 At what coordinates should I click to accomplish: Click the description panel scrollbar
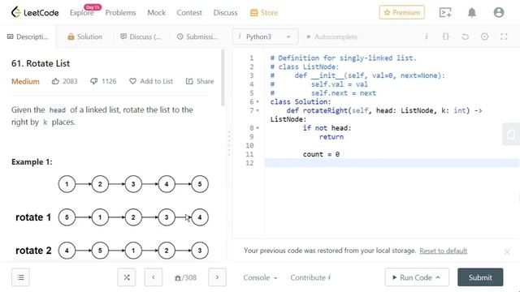coord(223,78)
